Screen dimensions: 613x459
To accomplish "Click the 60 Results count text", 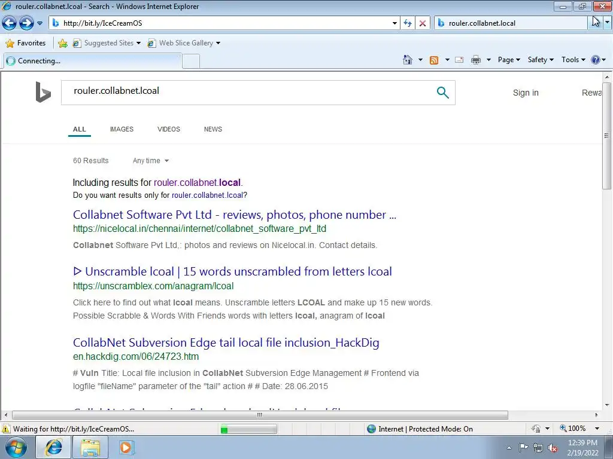I will point(91,161).
